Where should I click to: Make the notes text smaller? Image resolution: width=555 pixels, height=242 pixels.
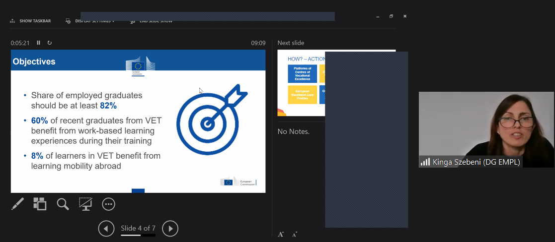point(295,234)
